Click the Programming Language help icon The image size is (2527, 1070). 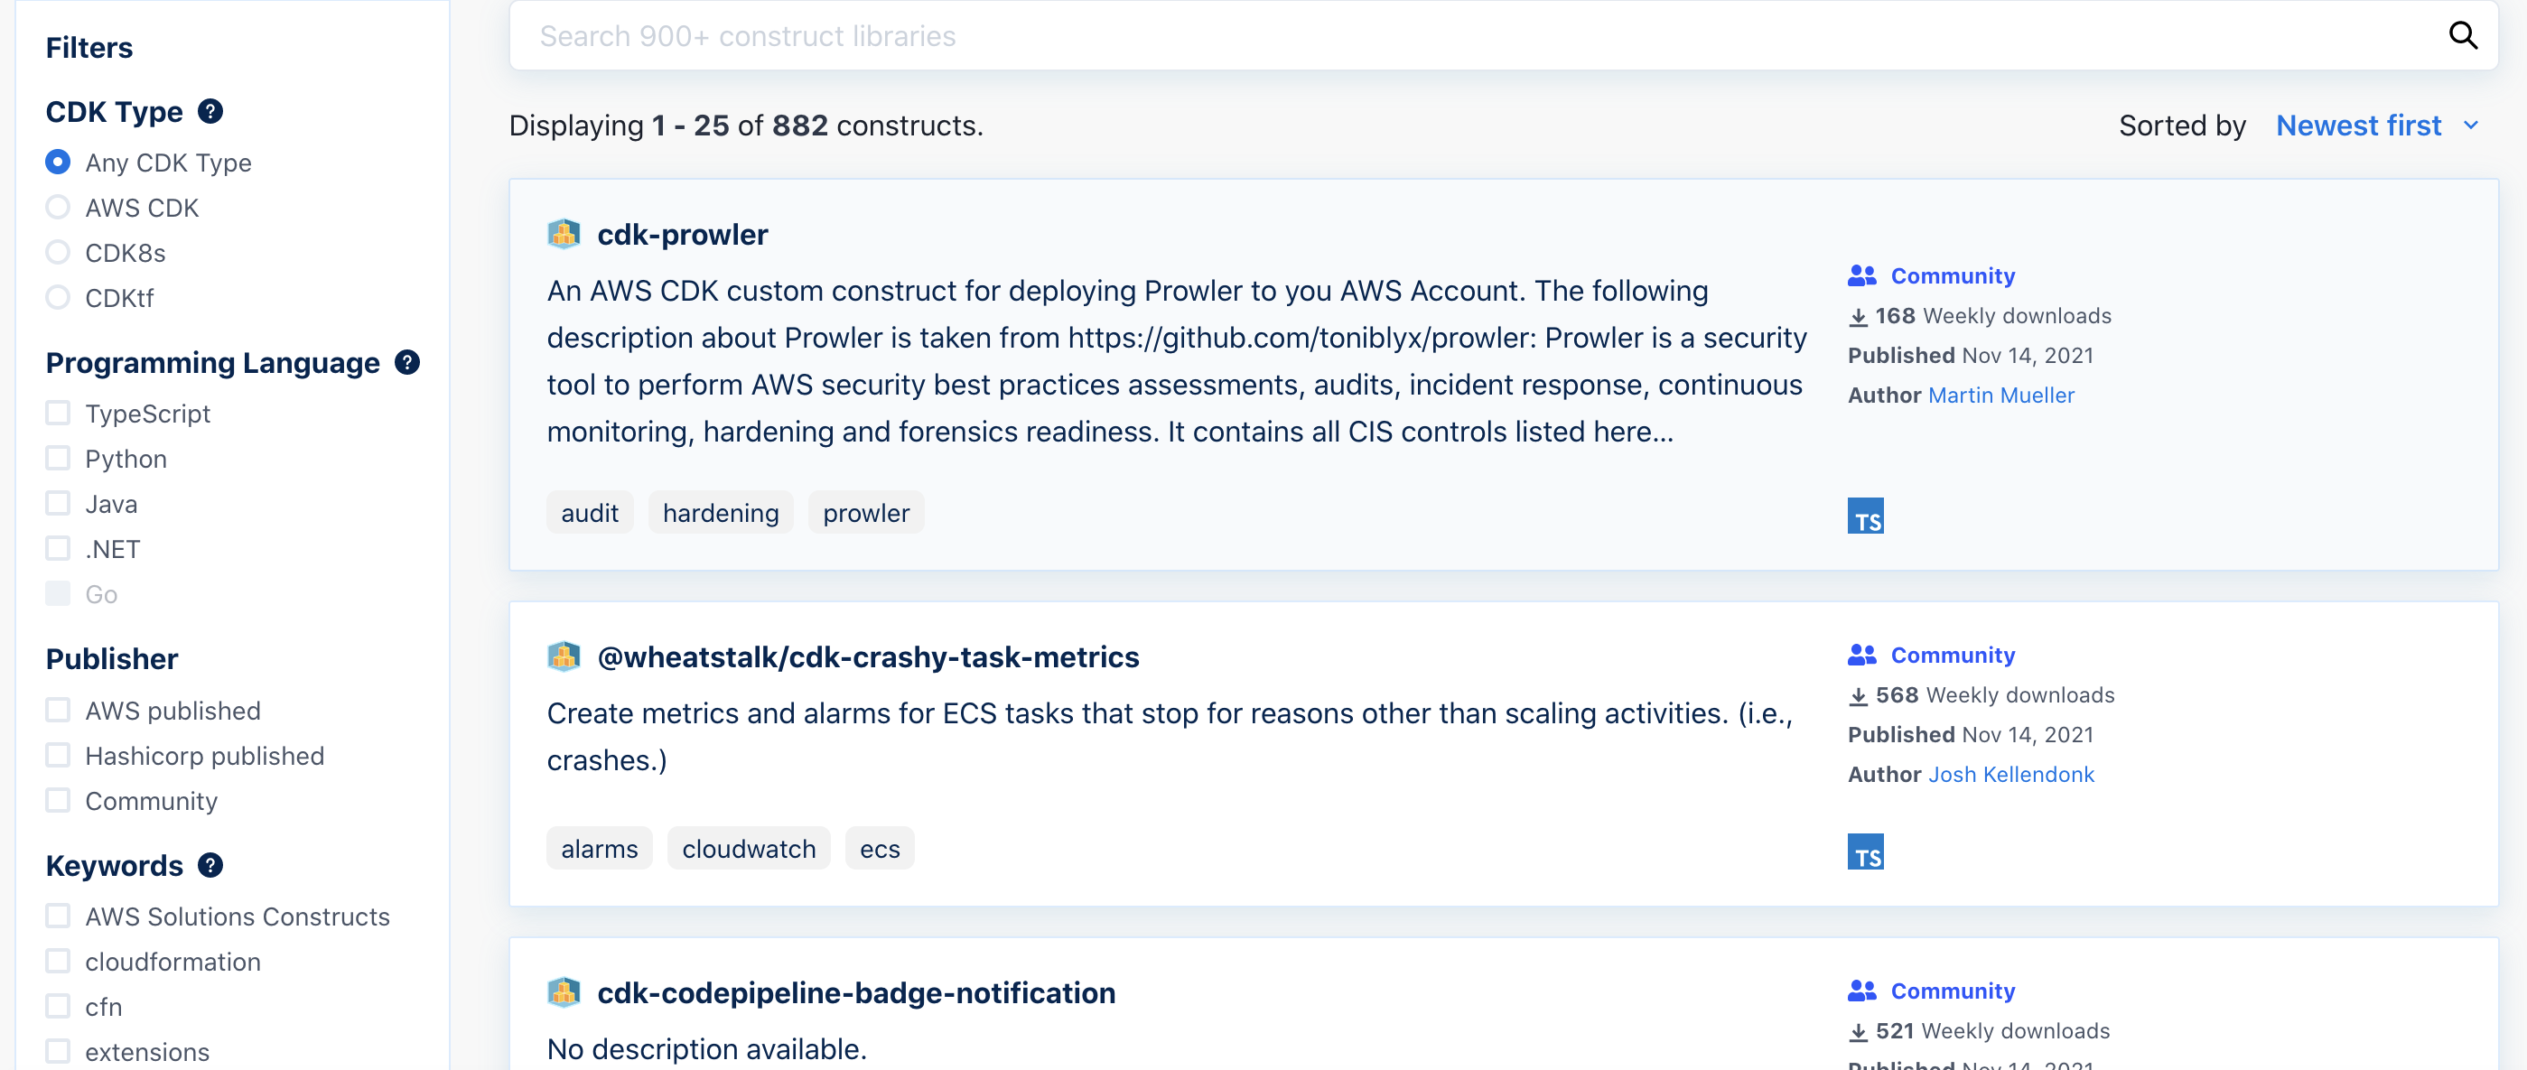(x=407, y=363)
